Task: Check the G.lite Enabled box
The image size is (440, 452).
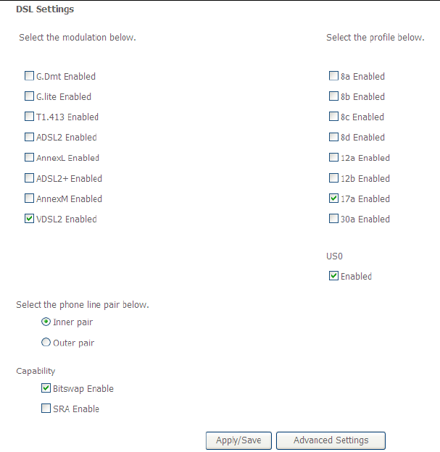Action: pyautogui.click(x=29, y=96)
